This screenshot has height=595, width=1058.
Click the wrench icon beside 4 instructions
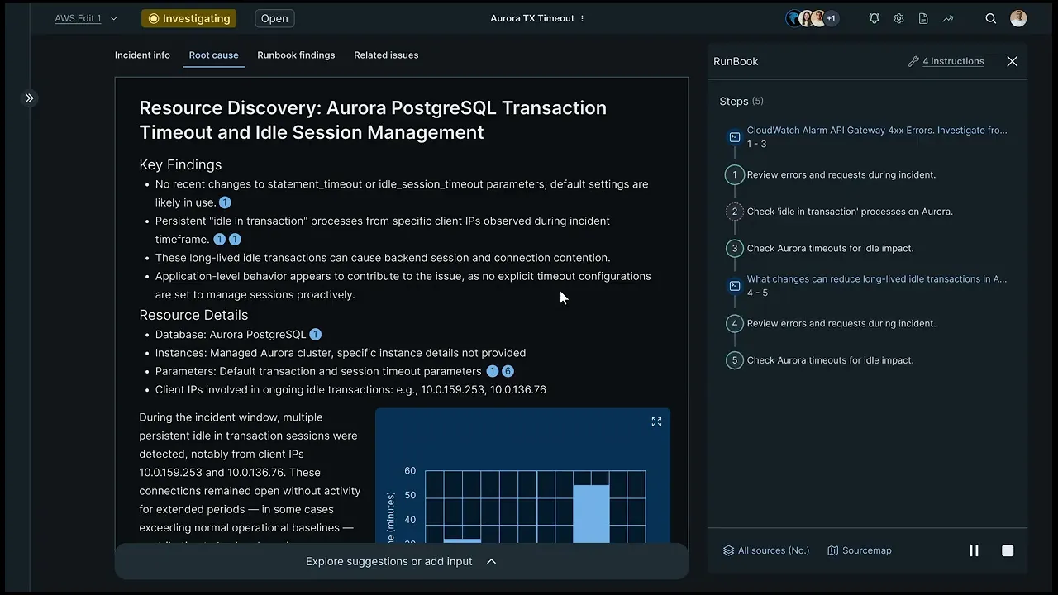(x=913, y=61)
